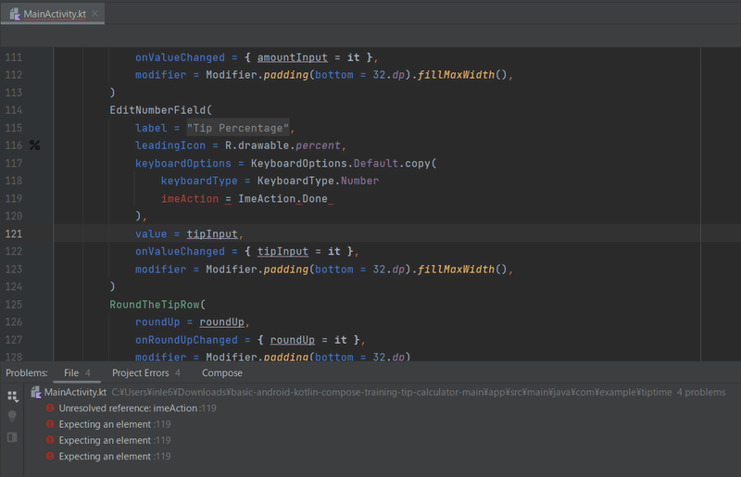This screenshot has width=741, height=477.
Task: Click ImeAction.Done on line 119
Action: click(x=283, y=198)
